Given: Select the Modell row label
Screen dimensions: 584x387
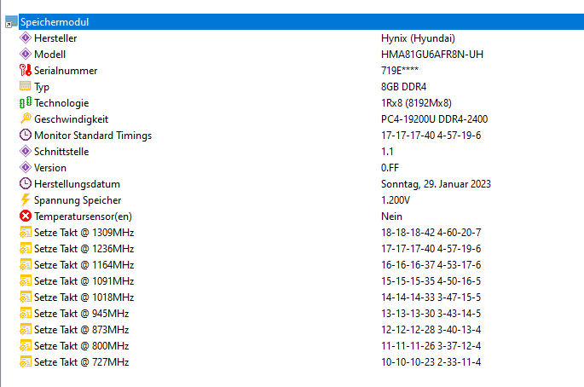Looking at the screenshot, I should click(x=49, y=55).
